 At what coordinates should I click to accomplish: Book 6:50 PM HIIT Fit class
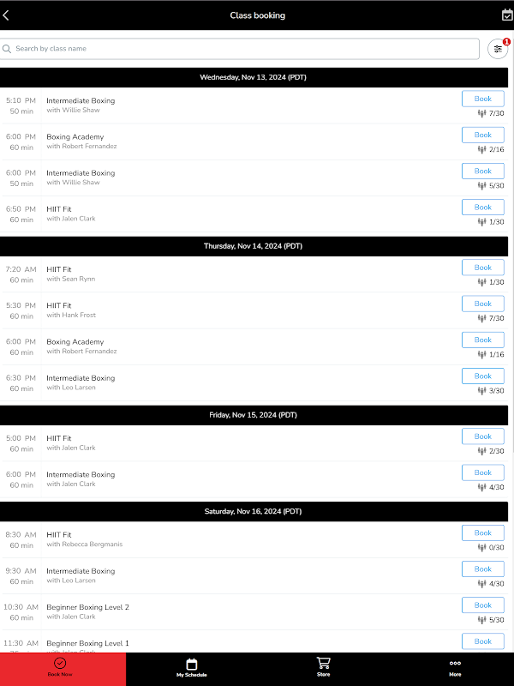483,207
